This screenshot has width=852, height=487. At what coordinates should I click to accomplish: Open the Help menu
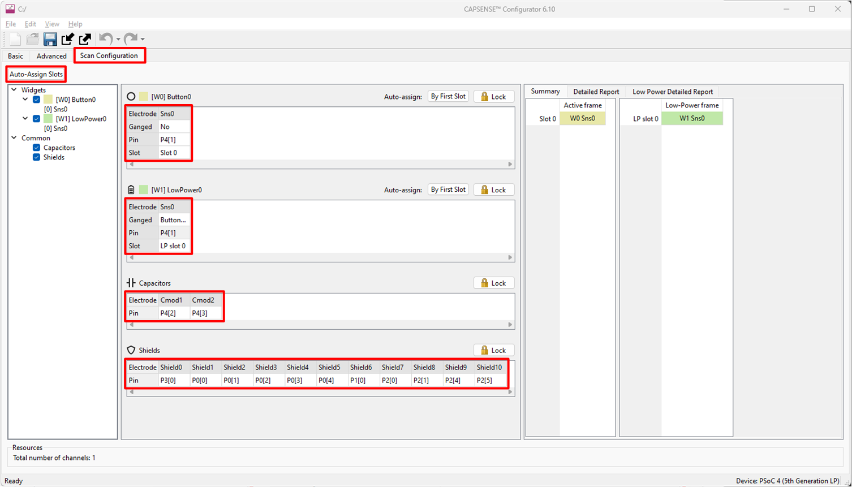(x=75, y=24)
